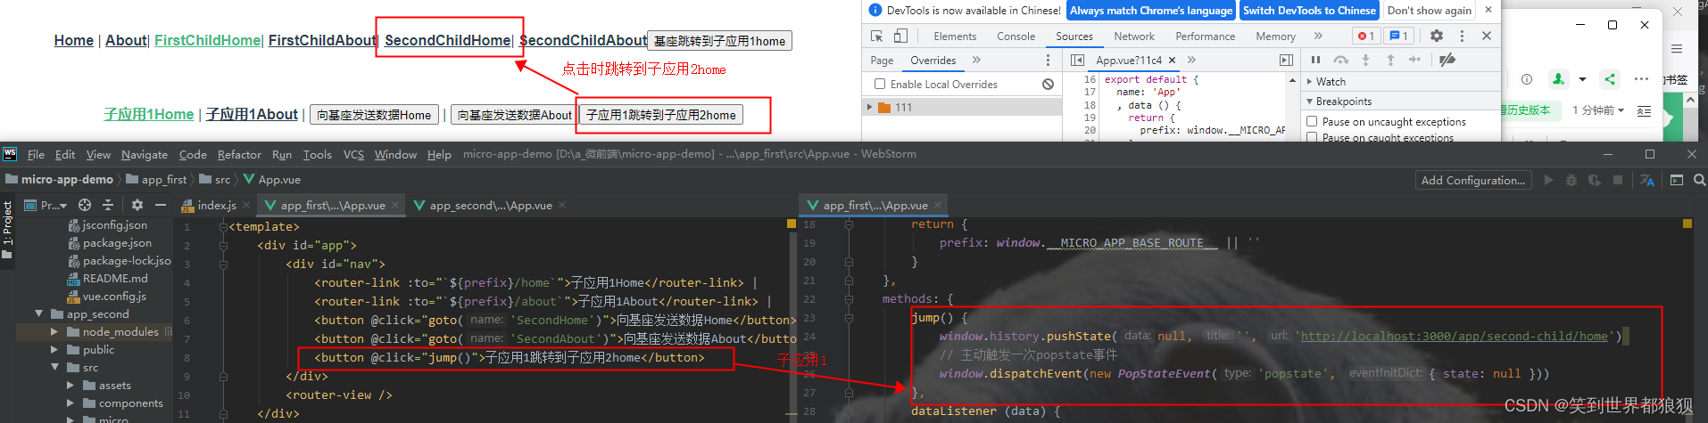The height and width of the screenshot is (423, 1708).
Task: Select the DevTools inspect element icon
Action: point(876,36)
